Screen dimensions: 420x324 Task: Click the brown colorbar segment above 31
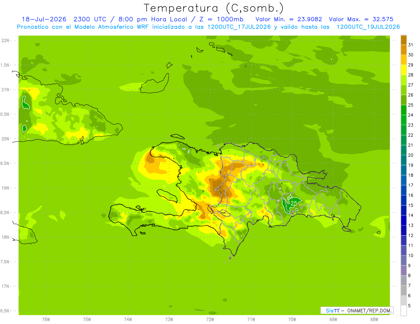point(404,40)
